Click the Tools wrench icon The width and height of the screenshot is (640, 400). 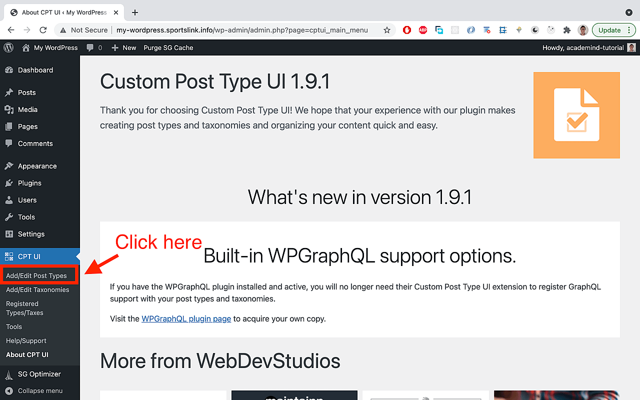pyautogui.click(x=9, y=217)
